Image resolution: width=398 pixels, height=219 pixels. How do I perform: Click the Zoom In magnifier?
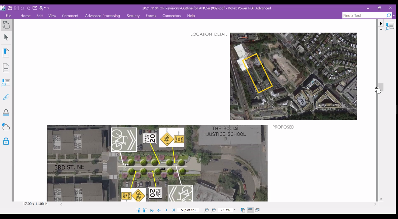point(214,210)
